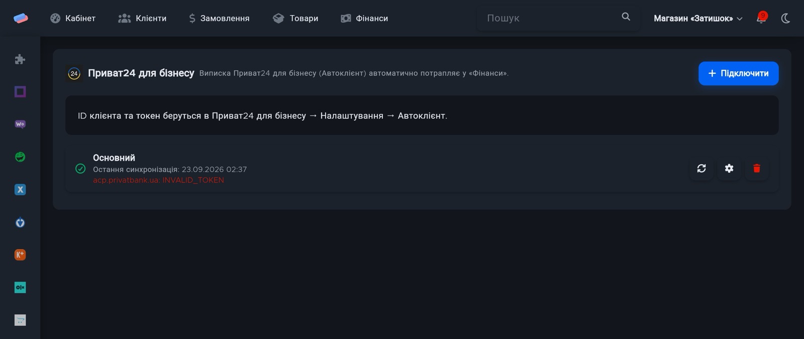Image resolution: width=804 pixels, height=339 pixels.
Task: Sync the Основний connection now
Action: (x=701, y=168)
